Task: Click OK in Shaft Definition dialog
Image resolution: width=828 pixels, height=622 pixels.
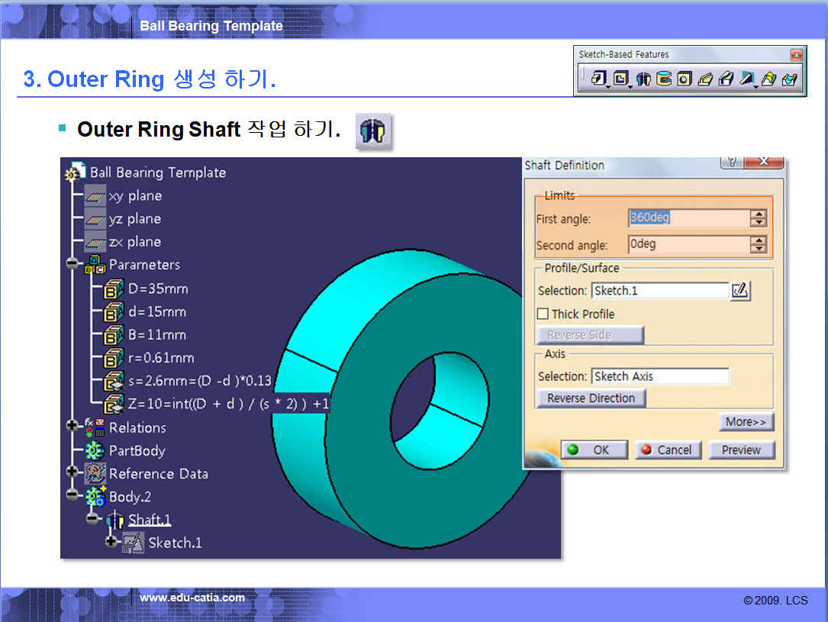Action: [594, 450]
